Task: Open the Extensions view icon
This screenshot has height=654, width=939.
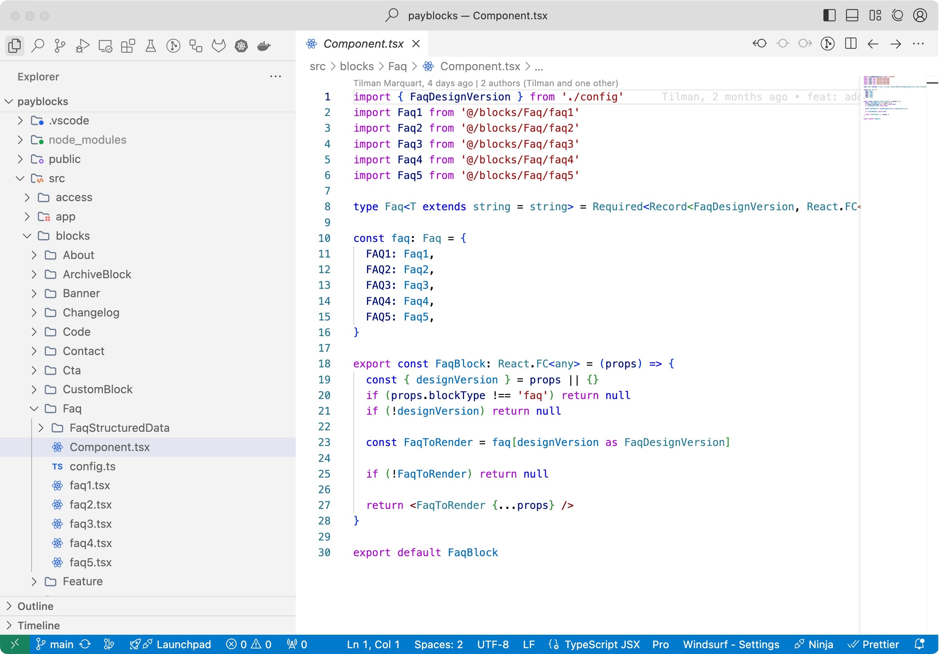Action: pyautogui.click(x=128, y=45)
